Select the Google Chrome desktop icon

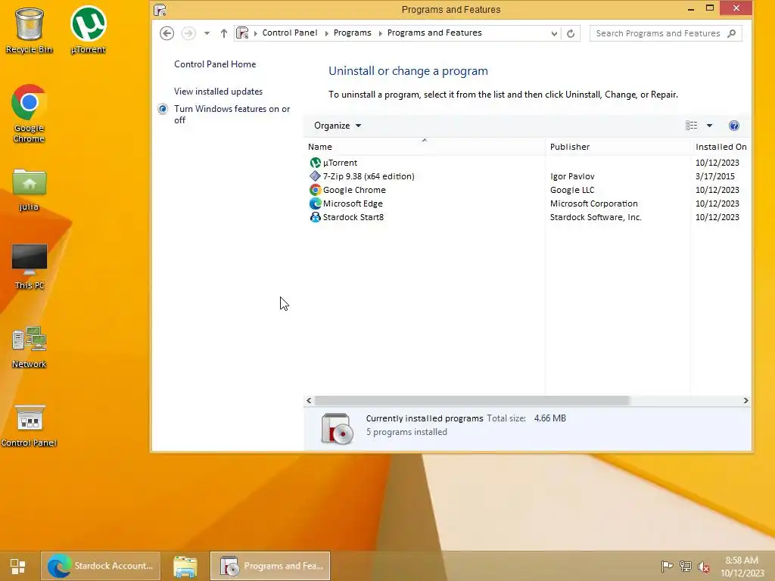click(29, 113)
